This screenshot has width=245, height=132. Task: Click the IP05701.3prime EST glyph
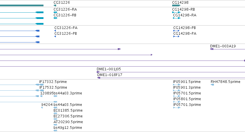(x=177, y=108)
